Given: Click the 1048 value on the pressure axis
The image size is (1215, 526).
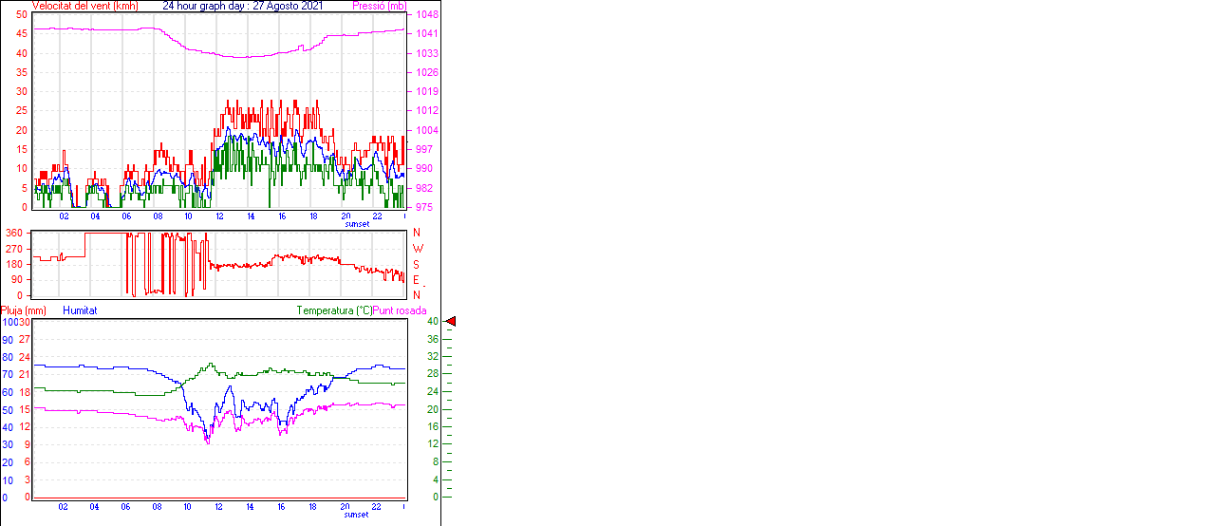Looking at the screenshot, I should click(x=426, y=15).
